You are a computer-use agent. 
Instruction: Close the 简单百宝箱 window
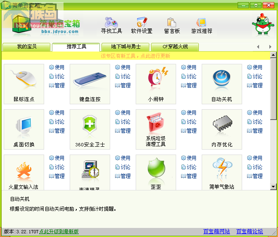point(269,5)
